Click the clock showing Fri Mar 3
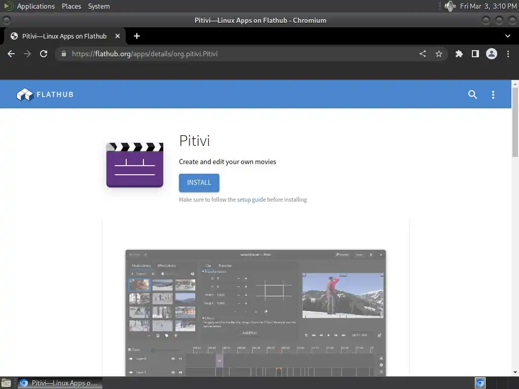 pos(488,6)
